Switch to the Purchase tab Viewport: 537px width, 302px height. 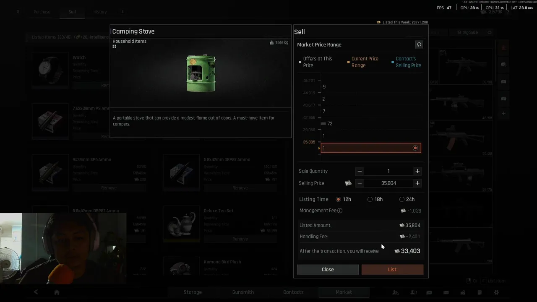[42, 12]
